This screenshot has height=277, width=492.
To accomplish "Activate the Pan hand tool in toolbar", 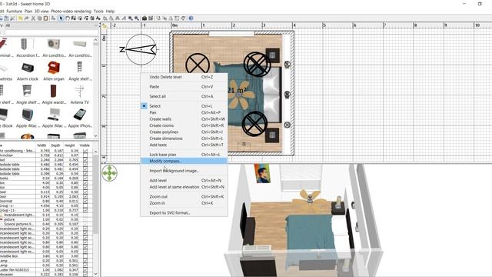I will click(68, 18).
